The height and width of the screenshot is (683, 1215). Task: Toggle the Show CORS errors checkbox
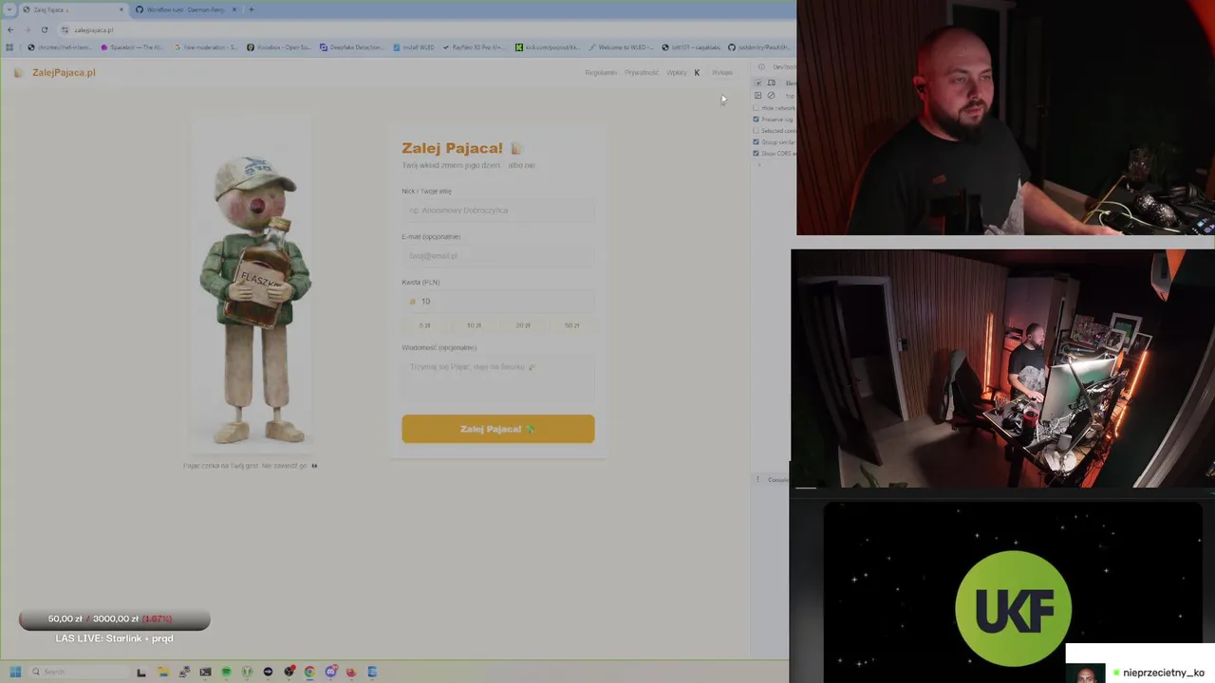point(757,154)
